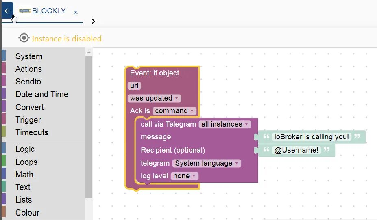377x220 pixels.
Task: Open the 'was updated' dropdown
Action: pyautogui.click(x=154, y=98)
